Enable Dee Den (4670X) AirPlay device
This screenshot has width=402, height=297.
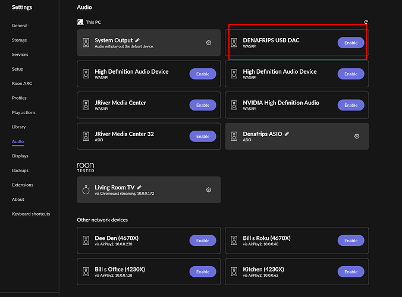tap(203, 241)
